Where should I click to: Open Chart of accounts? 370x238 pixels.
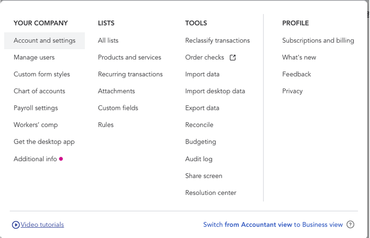click(x=39, y=91)
